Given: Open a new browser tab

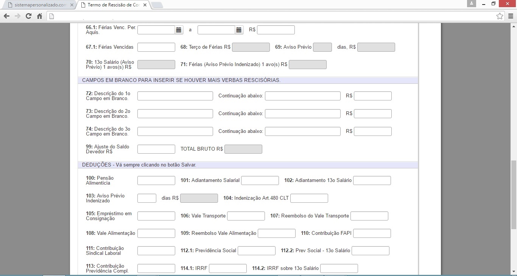Looking at the screenshot, I should 157,5.
